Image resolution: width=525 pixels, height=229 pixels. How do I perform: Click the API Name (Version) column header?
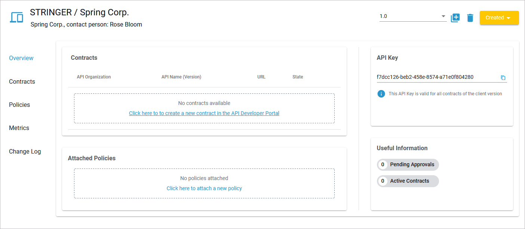click(181, 77)
